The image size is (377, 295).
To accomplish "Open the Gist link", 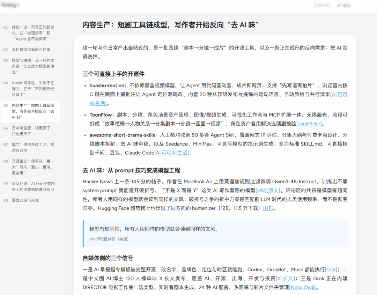I will (x=331, y=270).
